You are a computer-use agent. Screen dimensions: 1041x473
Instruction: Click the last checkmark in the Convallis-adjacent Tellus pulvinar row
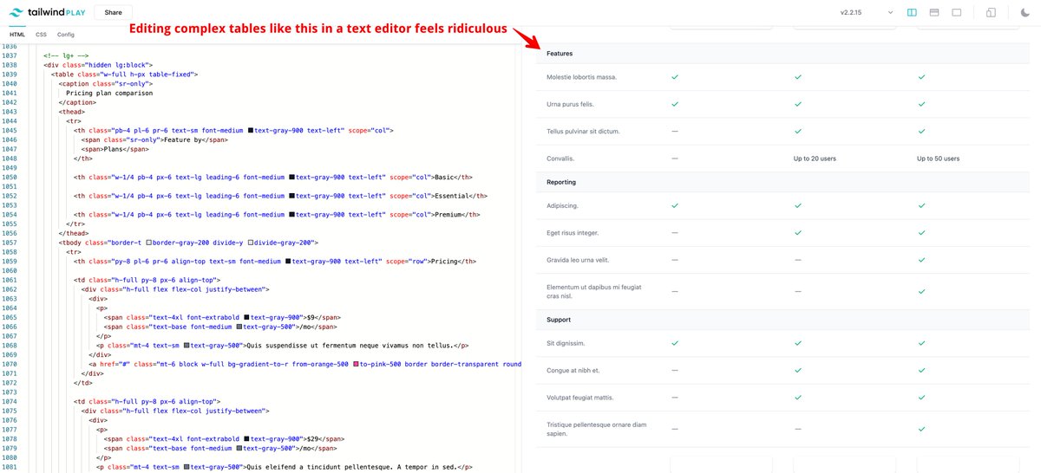click(x=923, y=132)
